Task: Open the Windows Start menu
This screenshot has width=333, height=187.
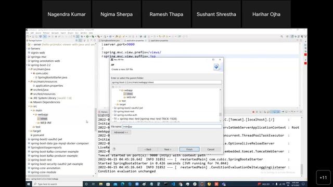Action: (x=29, y=184)
